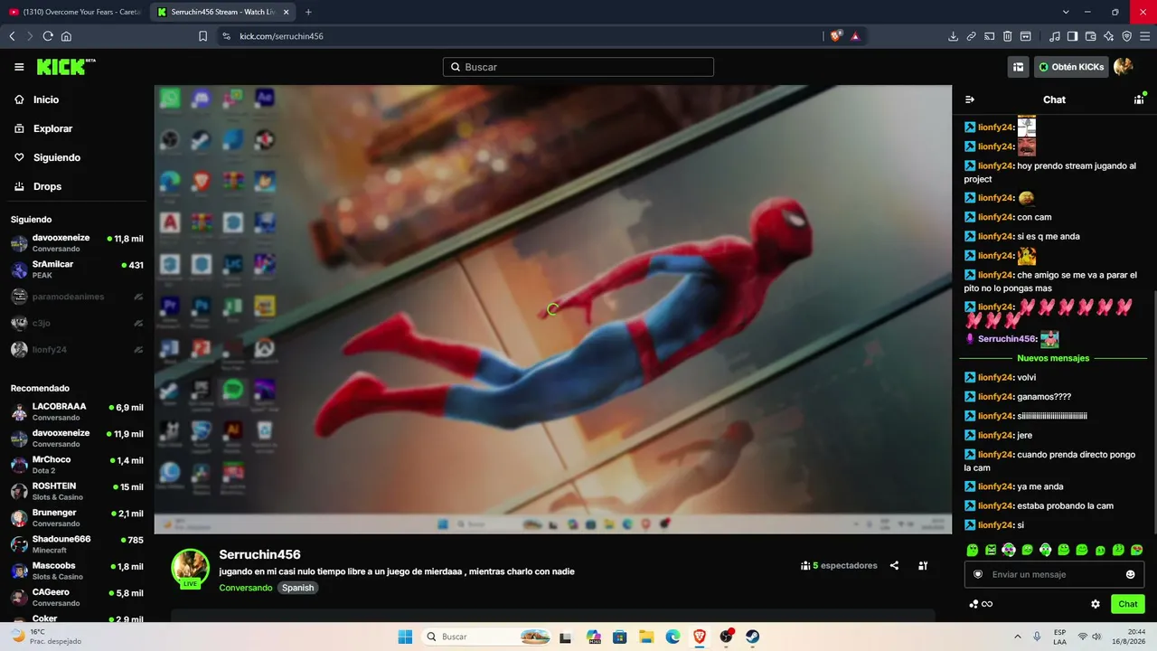This screenshot has height=651, width=1157.
Task: Click the address bar URL
Action: [281, 36]
